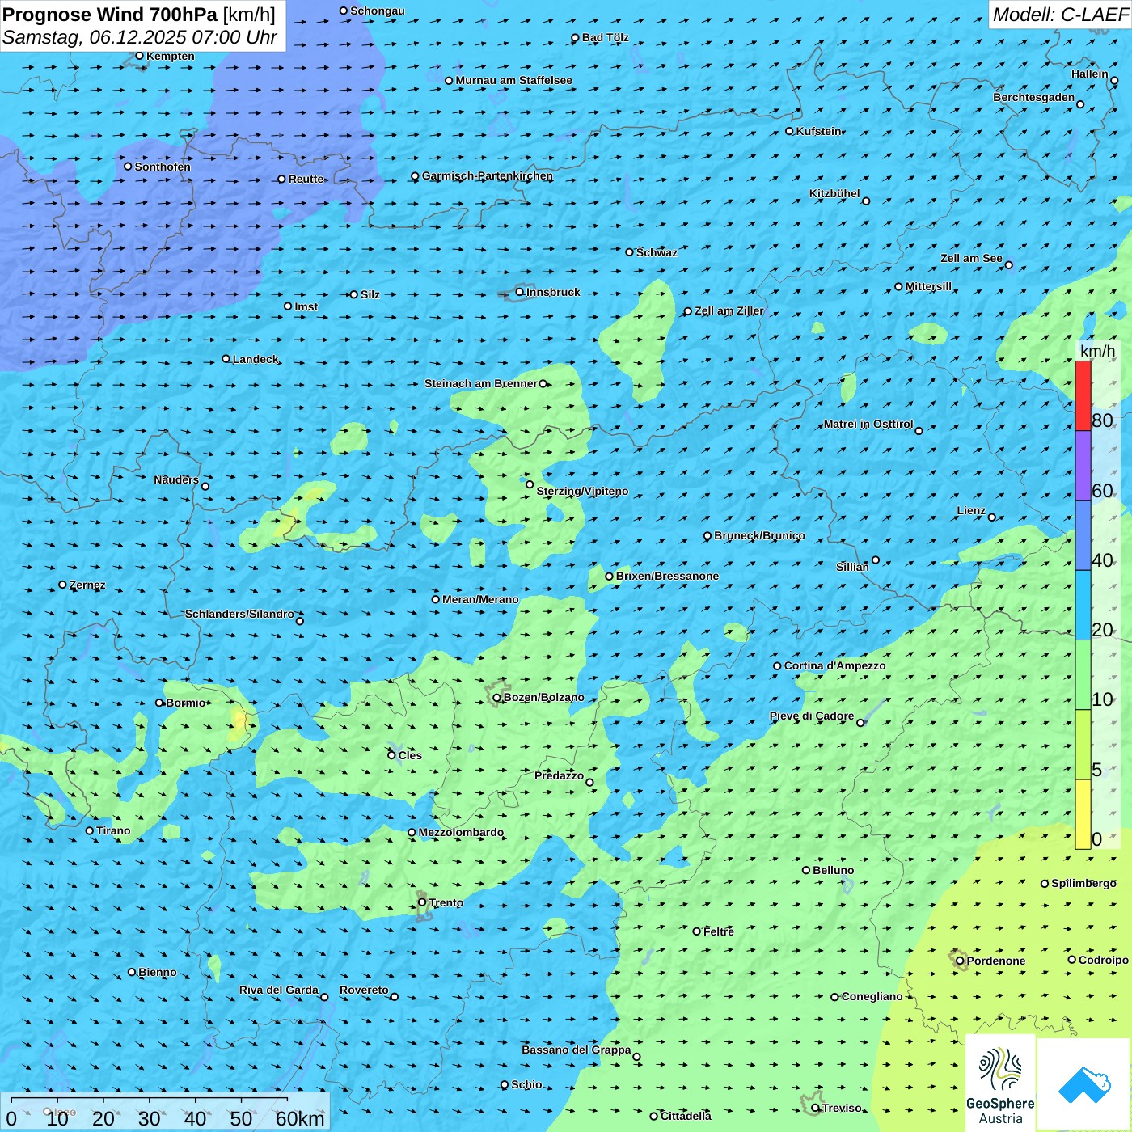
Task: Click the blue cloud logo icon
Action: click(1083, 1084)
